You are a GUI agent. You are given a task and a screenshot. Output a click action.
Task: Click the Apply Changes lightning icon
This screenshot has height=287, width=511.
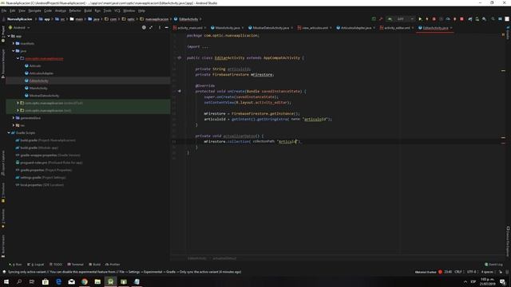click(427, 19)
